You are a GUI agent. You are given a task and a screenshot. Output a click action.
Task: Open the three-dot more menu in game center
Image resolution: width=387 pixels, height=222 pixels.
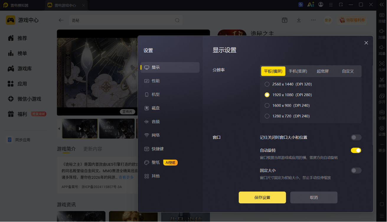click(x=313, y=20)
